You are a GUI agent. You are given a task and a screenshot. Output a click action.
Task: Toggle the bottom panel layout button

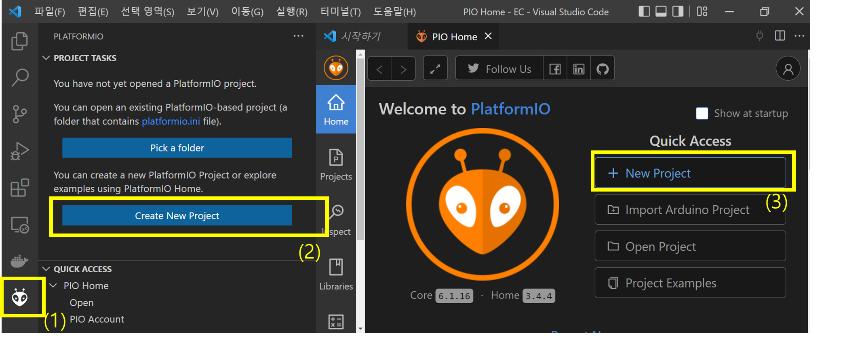coord(661,12)
